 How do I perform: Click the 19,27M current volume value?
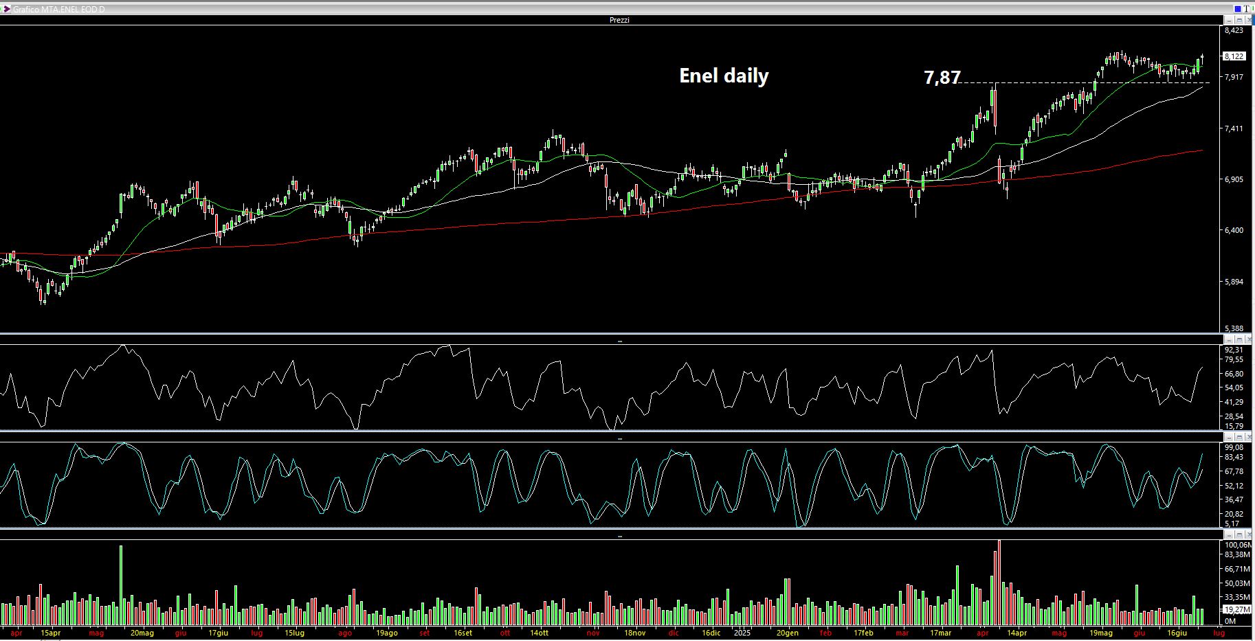point(1236,609)
